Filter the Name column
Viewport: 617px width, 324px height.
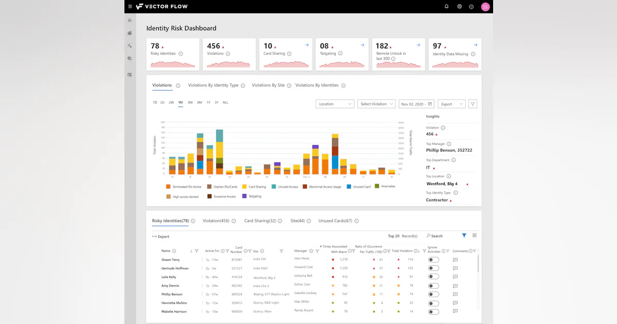196,251
